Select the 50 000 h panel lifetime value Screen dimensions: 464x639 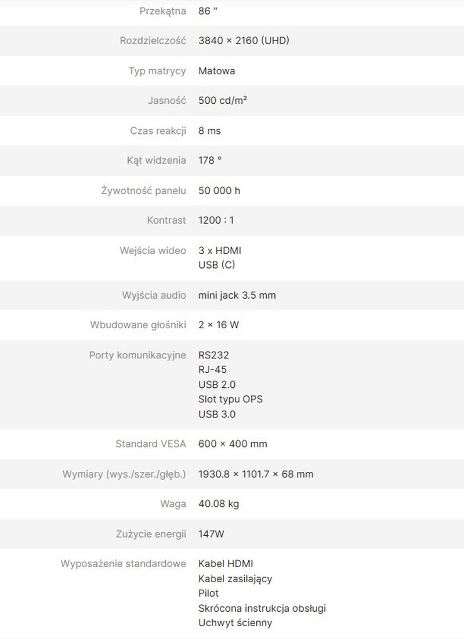[x=219, y=191]
